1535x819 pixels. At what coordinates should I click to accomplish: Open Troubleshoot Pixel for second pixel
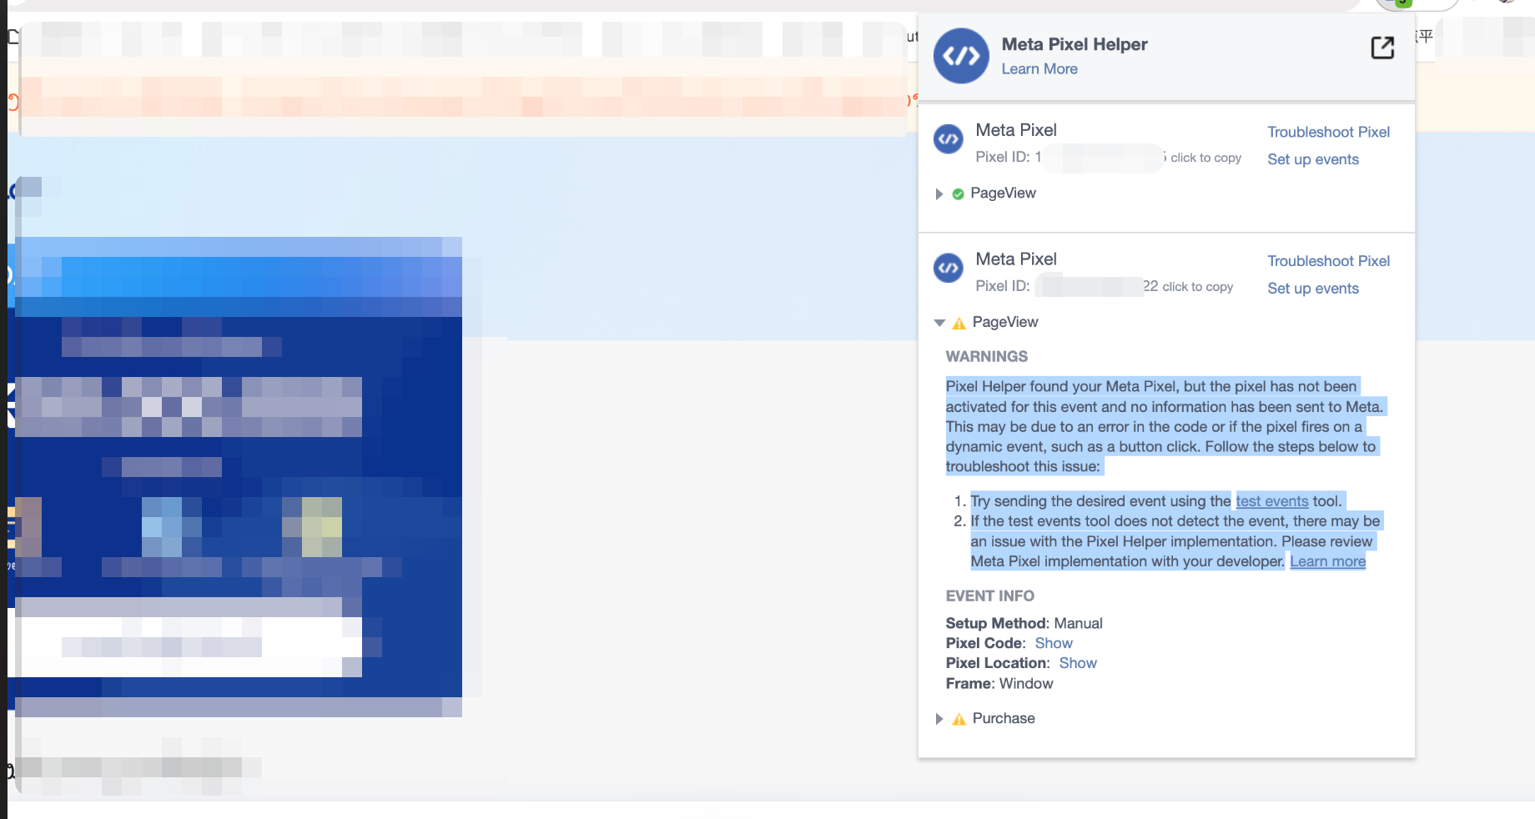(1328, 261)
